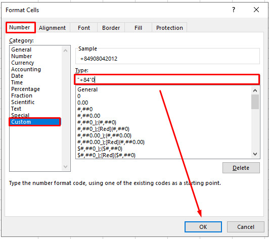The image size is (269, 239).
Task: Select the Currency category
Action: [x=23, y=63]
